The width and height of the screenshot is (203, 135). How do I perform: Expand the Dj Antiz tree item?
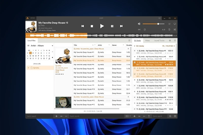click(28, 68)
